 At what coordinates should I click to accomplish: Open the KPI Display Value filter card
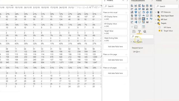click(115, 25)
